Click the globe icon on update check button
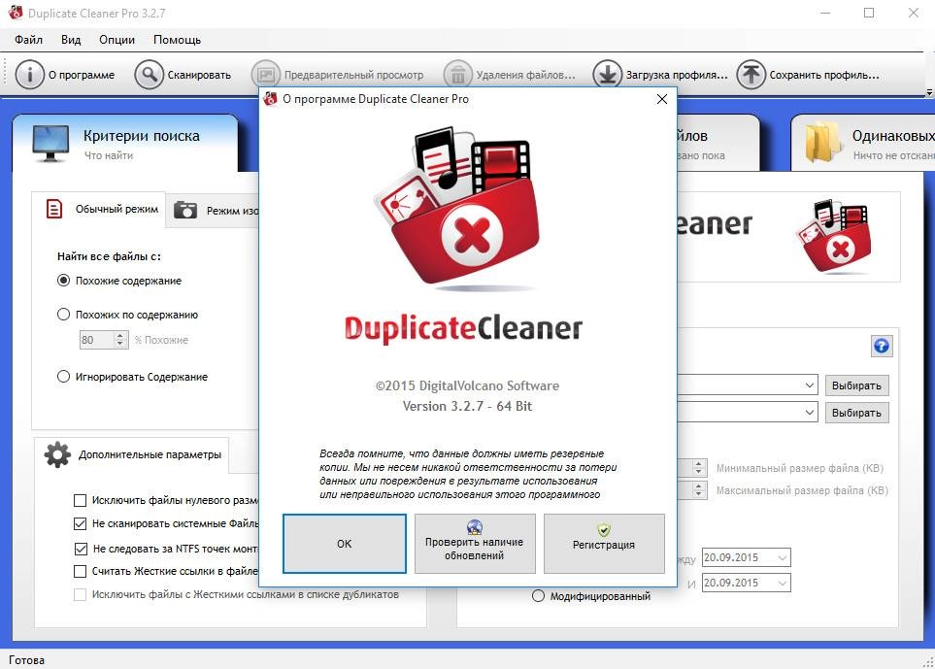935x669 pixels. tap(475, 527)
